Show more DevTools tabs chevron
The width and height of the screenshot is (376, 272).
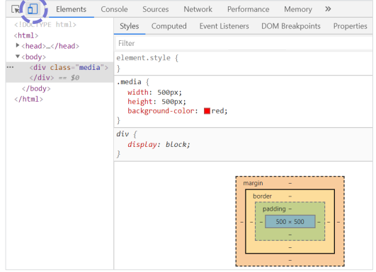point(328,9)
